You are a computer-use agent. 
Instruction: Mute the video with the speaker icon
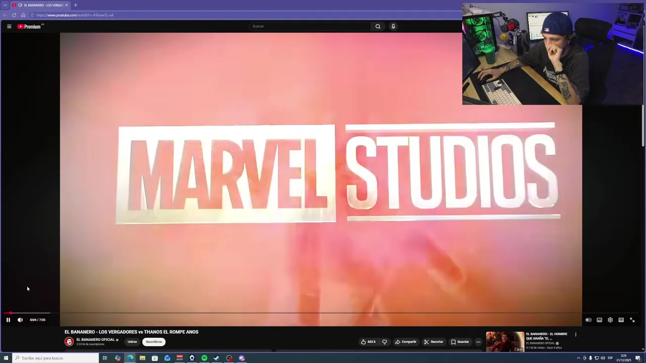[20, 320]
